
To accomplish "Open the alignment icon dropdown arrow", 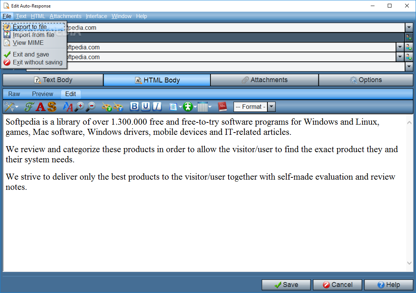I will coord(180,107).
